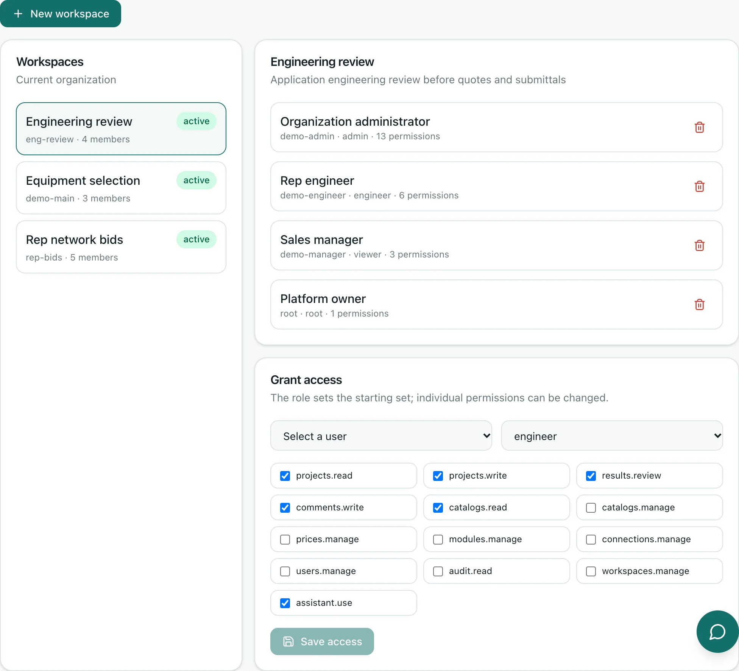The height and width of the screenshot is (671, 739).
Task: Disable comments.write permission
Action: click(285, 507)
